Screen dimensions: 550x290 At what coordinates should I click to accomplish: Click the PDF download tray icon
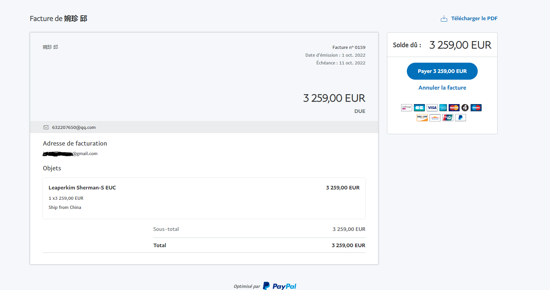[444, 18]
